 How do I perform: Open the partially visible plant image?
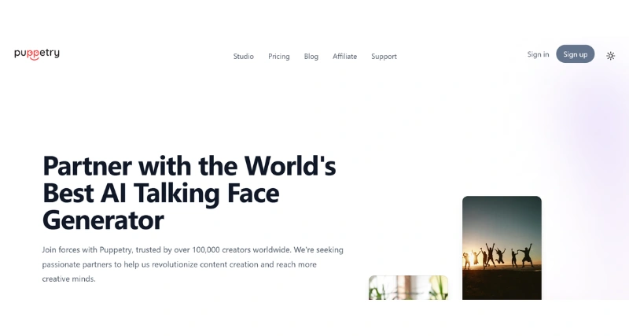pos(408,287)
